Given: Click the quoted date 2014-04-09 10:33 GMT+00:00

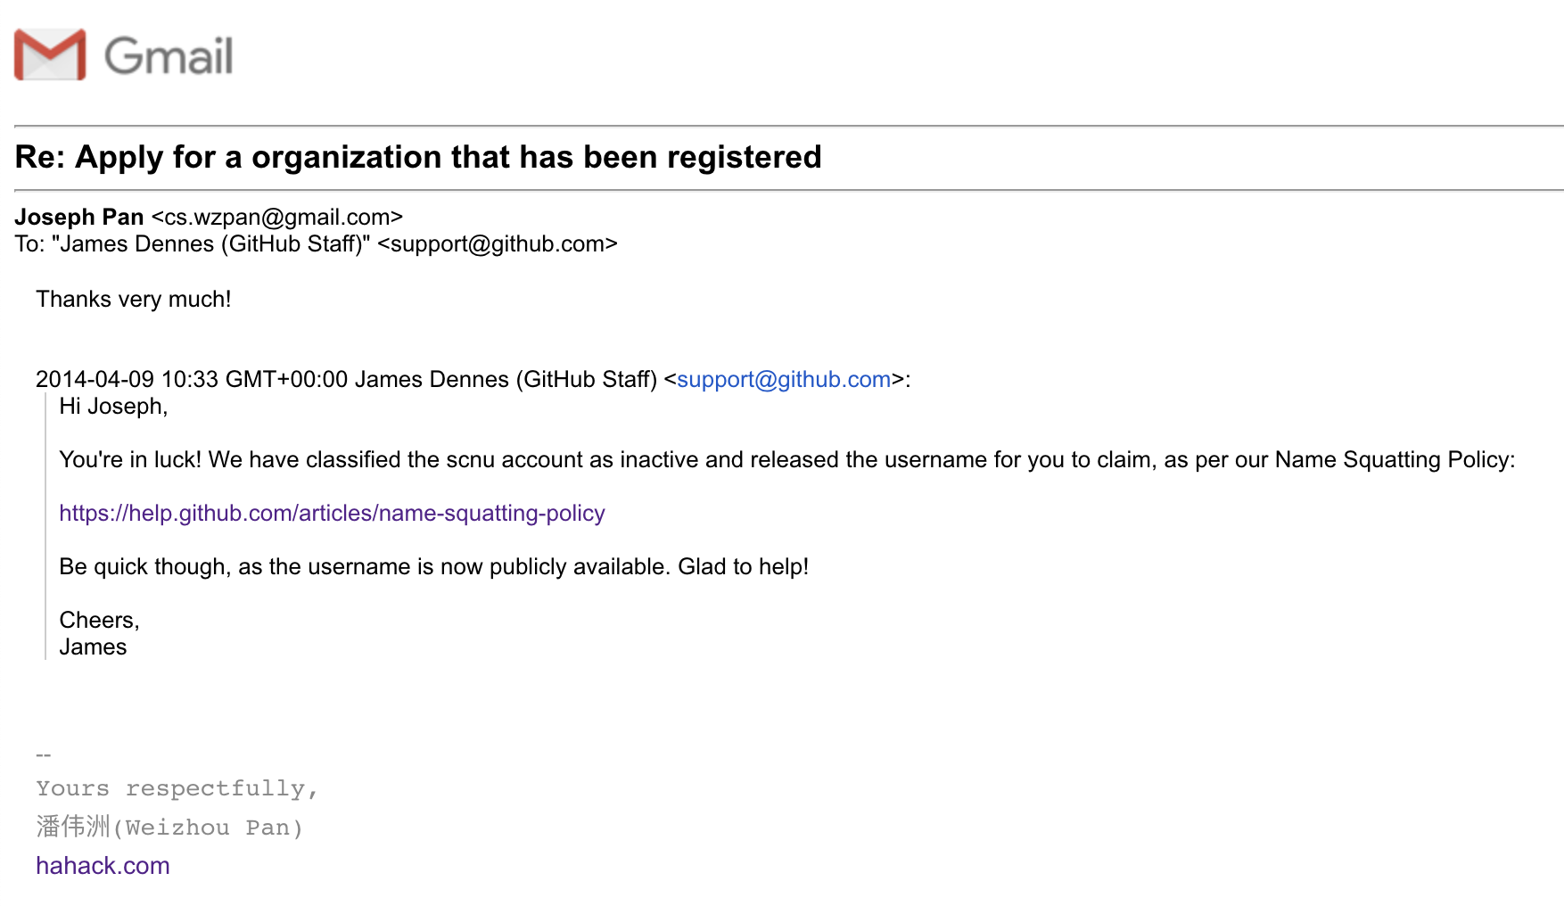Looking at the screenshot, I should point(192,379).
